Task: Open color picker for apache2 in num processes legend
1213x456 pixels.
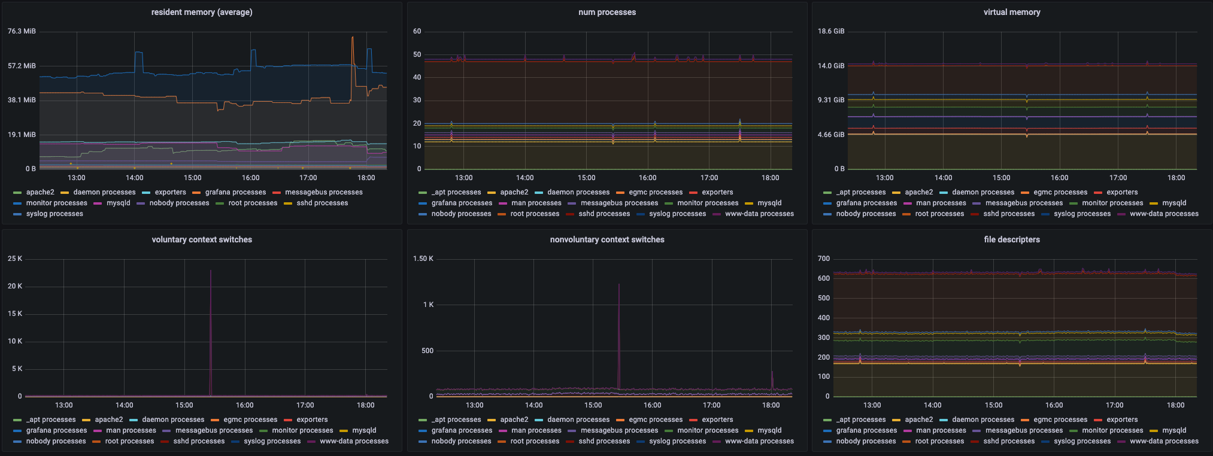Action: 492,193
